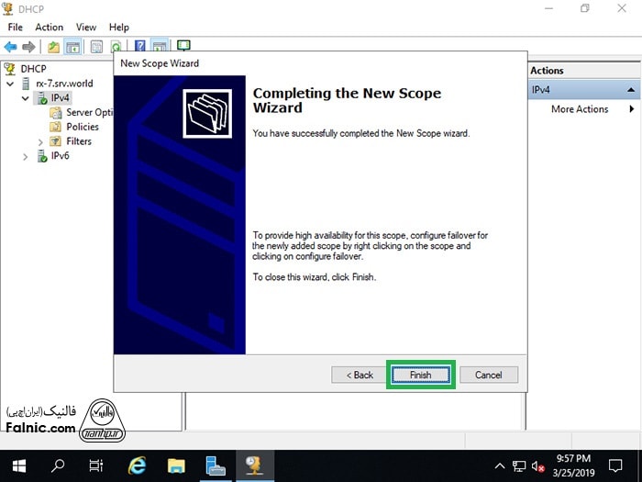642x482 pixels.
Task: Click Finish to close the wizard
Action: tap(420, 375)
